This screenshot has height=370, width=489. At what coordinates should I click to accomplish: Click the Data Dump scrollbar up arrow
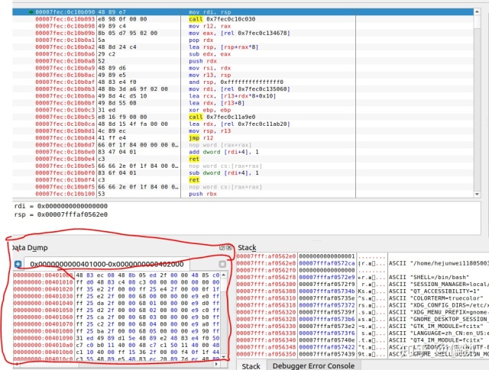point(223,275)
